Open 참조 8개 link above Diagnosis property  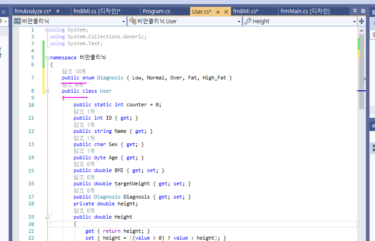[84, 190]
